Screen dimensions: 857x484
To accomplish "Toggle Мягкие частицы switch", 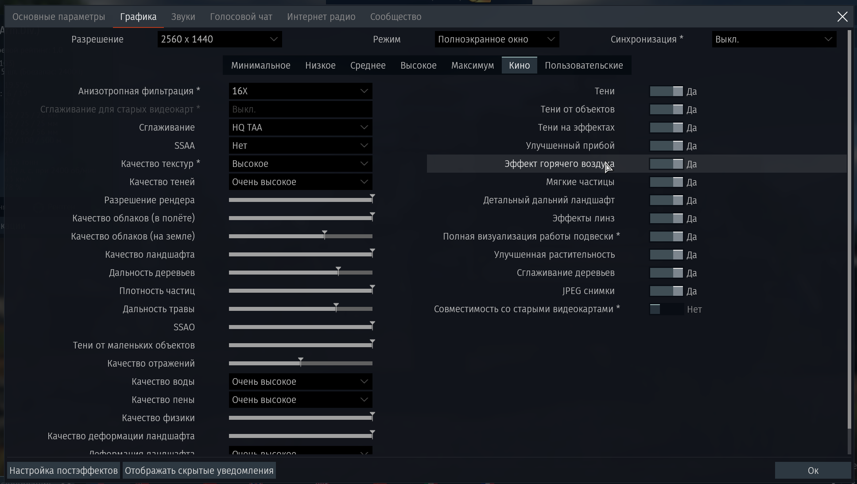I will click(x=666, y=182).
